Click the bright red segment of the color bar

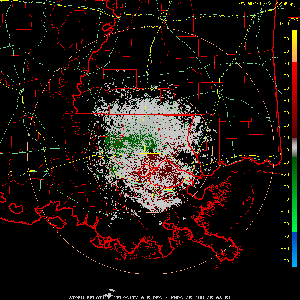pos(294,71)
